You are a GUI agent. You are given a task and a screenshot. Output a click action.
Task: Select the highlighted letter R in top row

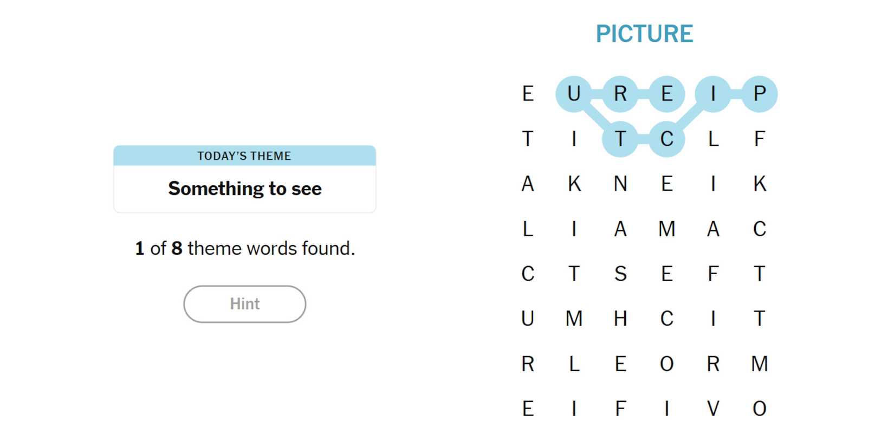point(620,94)
